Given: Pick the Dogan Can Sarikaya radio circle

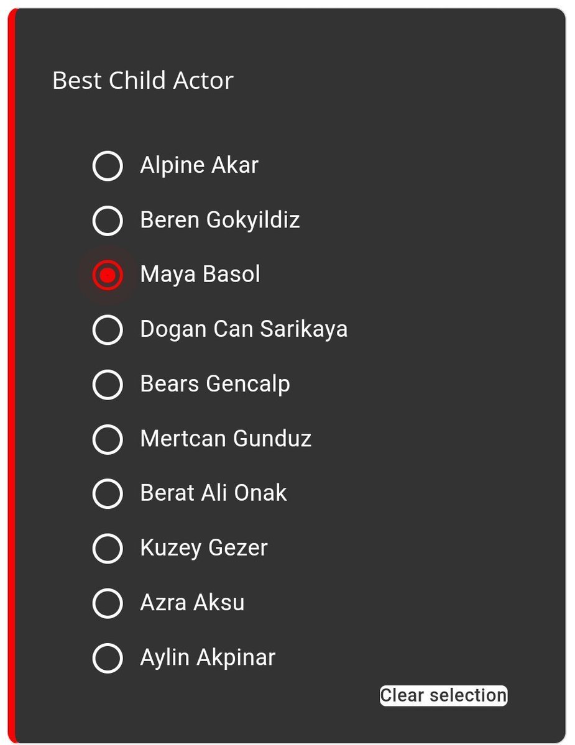Looking at the screenshot, I should [x=108, y=330].
